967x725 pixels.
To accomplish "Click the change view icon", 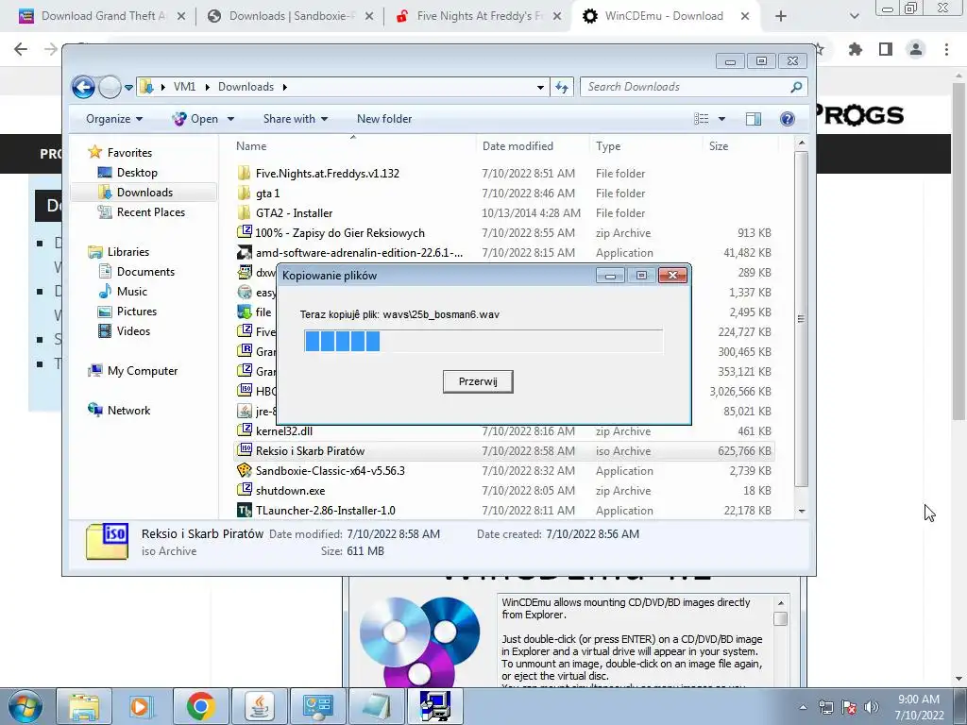I will [x=702, y=119].
